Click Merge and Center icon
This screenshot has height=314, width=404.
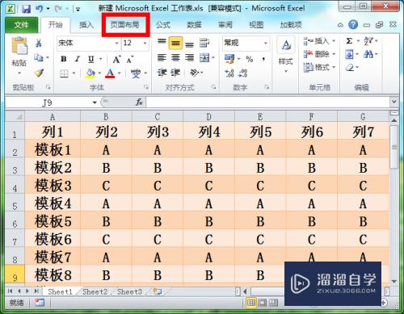point(204,57)
